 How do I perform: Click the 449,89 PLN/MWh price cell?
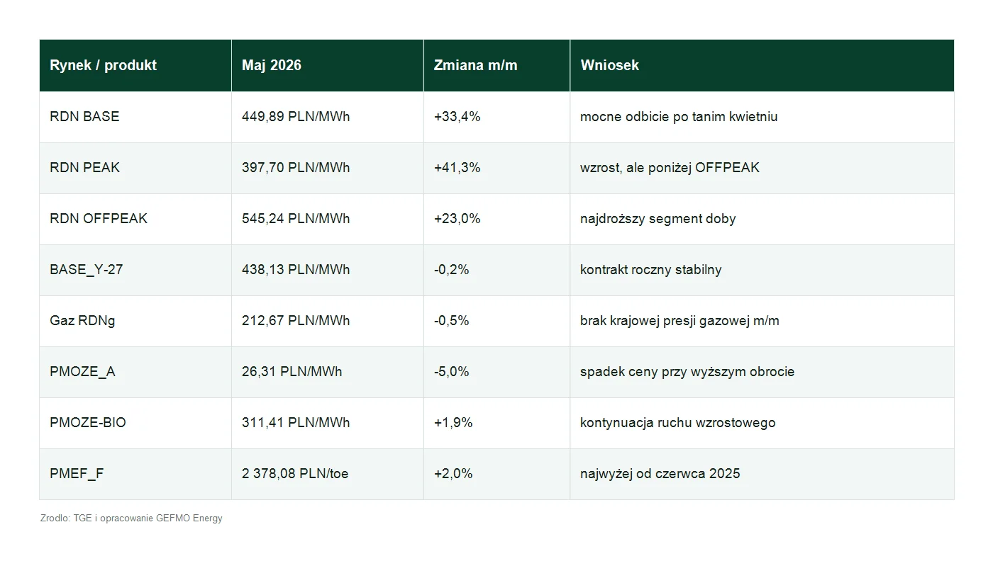tap(328, 117)
